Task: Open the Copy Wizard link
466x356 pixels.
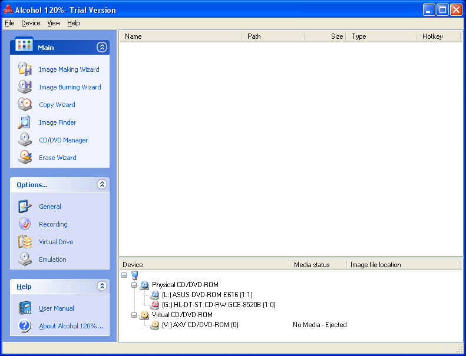Action: [x=57, y=105]
